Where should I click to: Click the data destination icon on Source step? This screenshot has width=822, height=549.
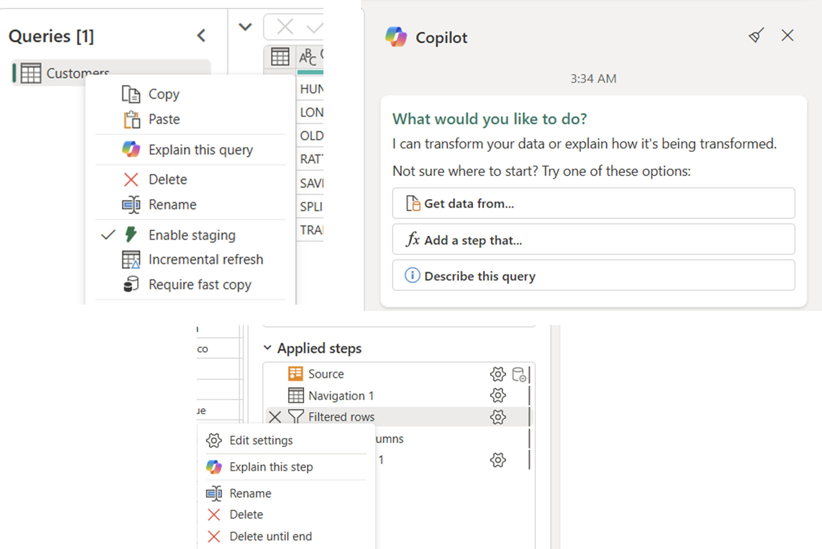(x=520, y=375)
